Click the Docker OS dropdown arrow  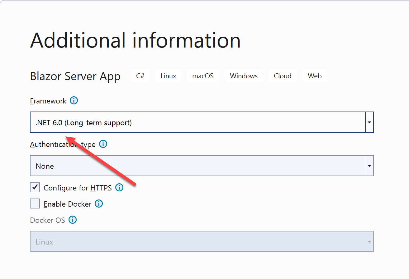pos(369,242)
